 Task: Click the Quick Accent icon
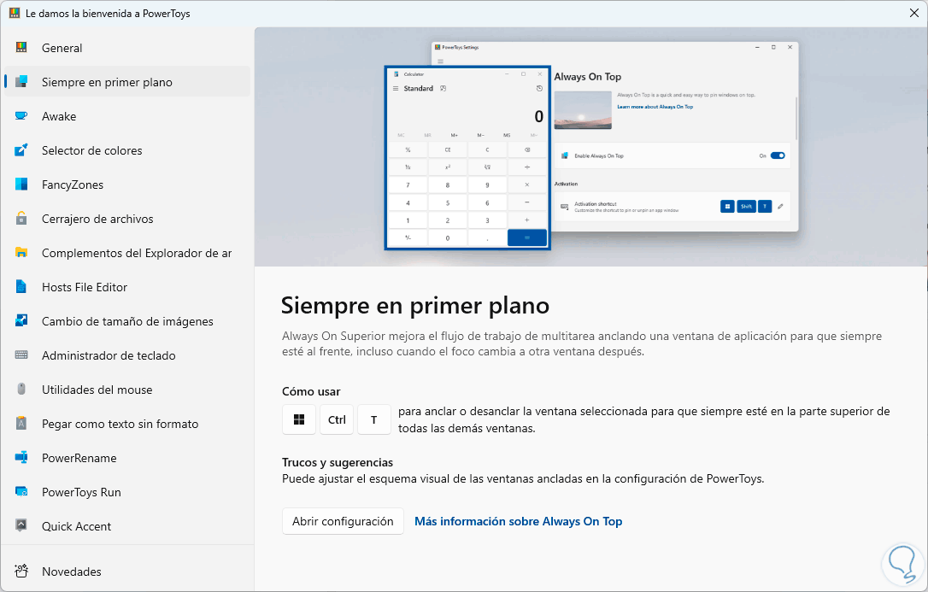coord(21,525)
